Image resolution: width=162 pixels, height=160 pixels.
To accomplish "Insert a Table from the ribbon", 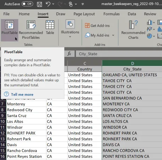I will pos(50,27).
